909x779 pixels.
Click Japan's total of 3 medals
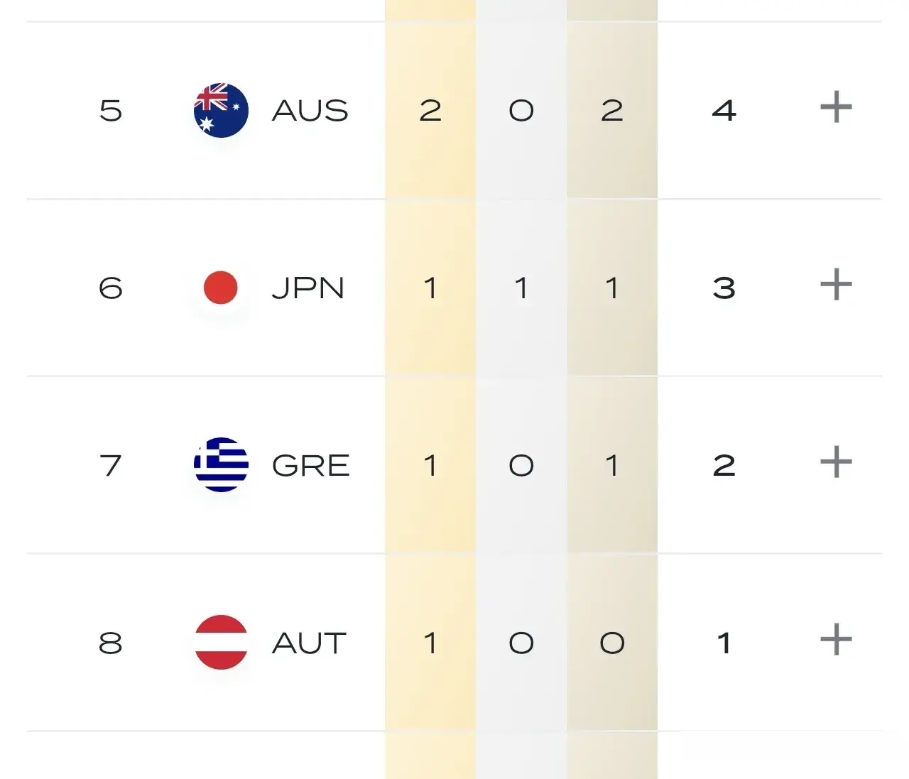(x=724, y=288)
